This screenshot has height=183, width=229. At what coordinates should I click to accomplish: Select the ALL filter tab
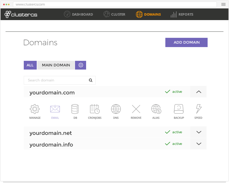click(x=30, y=65)
